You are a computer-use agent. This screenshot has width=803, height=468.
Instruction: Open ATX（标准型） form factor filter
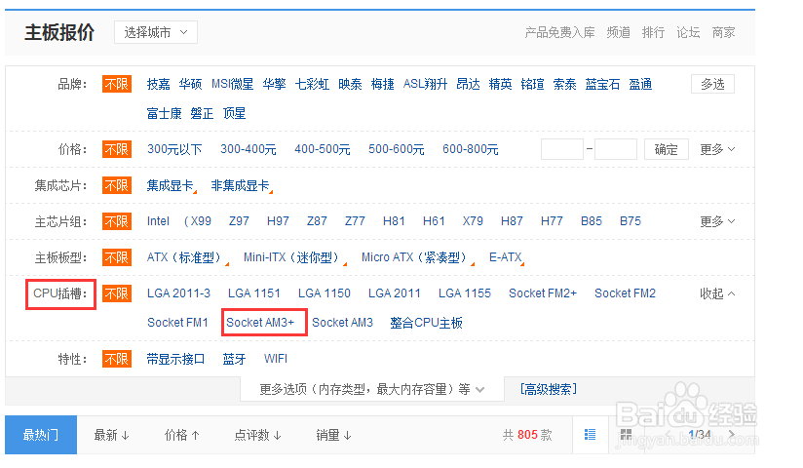pyautogui.click(x=187, y=257)
